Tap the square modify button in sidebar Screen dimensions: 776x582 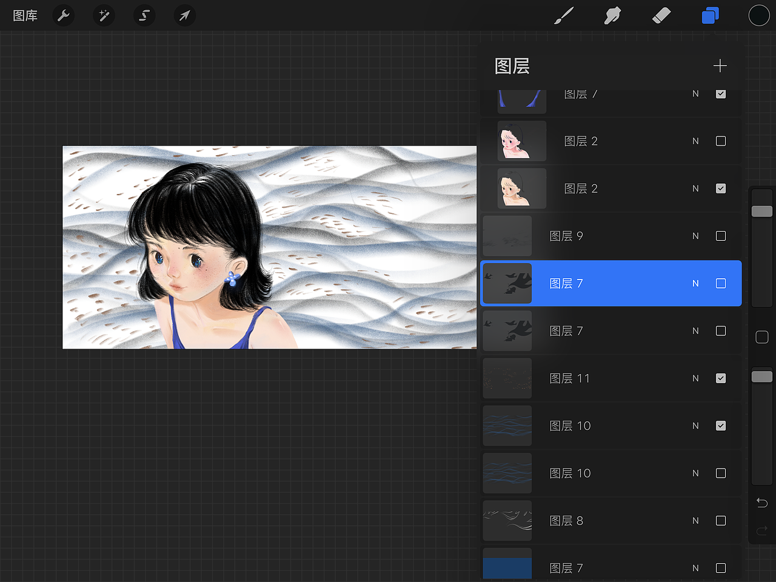pos(762,337)
